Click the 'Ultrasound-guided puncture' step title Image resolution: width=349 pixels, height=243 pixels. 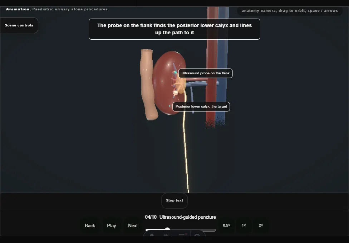point(188,217)
